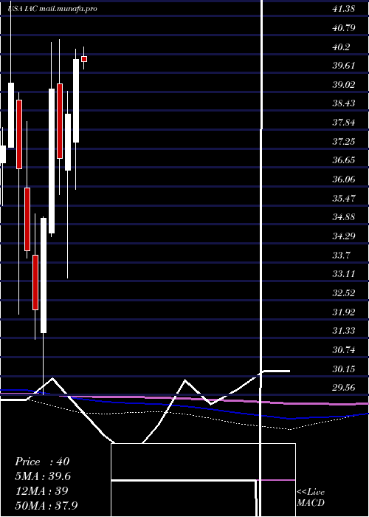
Task: Click the 30.15 price axis label
Action: [344, 369]
